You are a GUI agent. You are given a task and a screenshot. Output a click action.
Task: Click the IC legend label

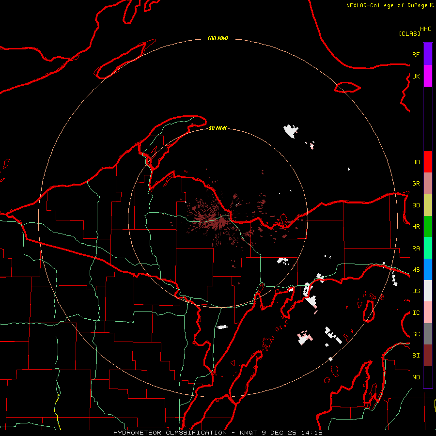(x=416, y=313)
